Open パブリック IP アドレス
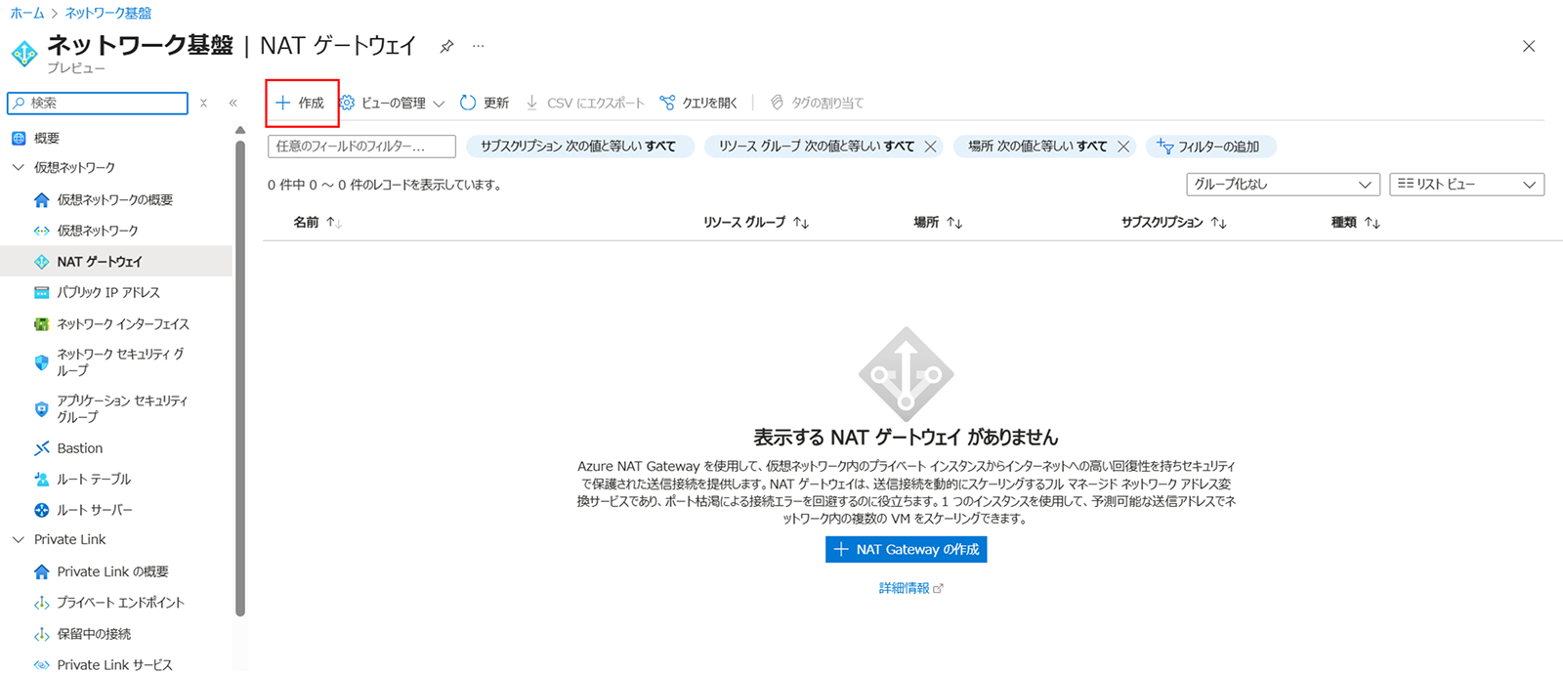The height and width of the screenshot is (674, 1563). coord(108,292)
